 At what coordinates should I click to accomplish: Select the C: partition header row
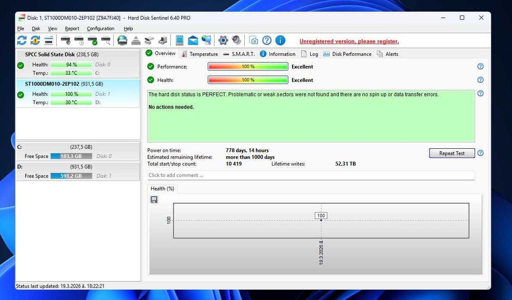click(78, 147)
